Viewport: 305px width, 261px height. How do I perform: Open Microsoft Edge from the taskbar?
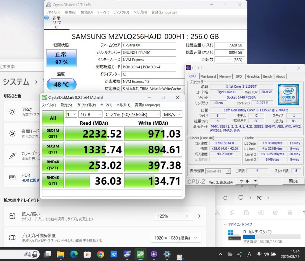click(74, 254)
